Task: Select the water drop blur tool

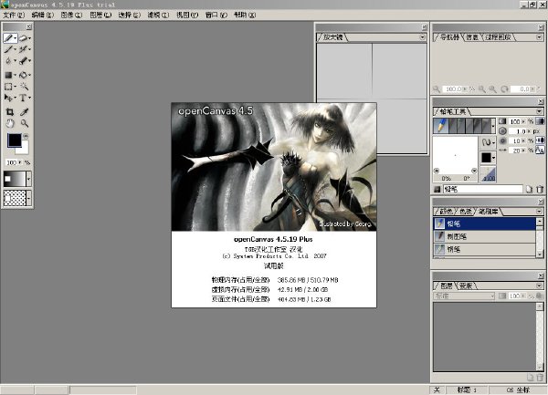Action: pos(8,61)
